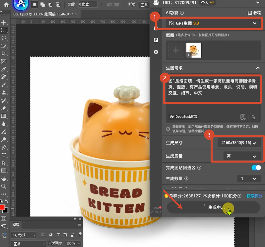Screen dimensions: 265x247
Task: Select the Rectangular Marquee tool
Action: [x=4, y=30]
